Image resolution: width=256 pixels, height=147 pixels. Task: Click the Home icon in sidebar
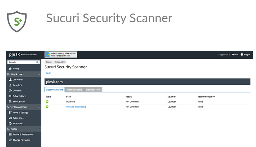pyautogui.click(x=10, y=69)
